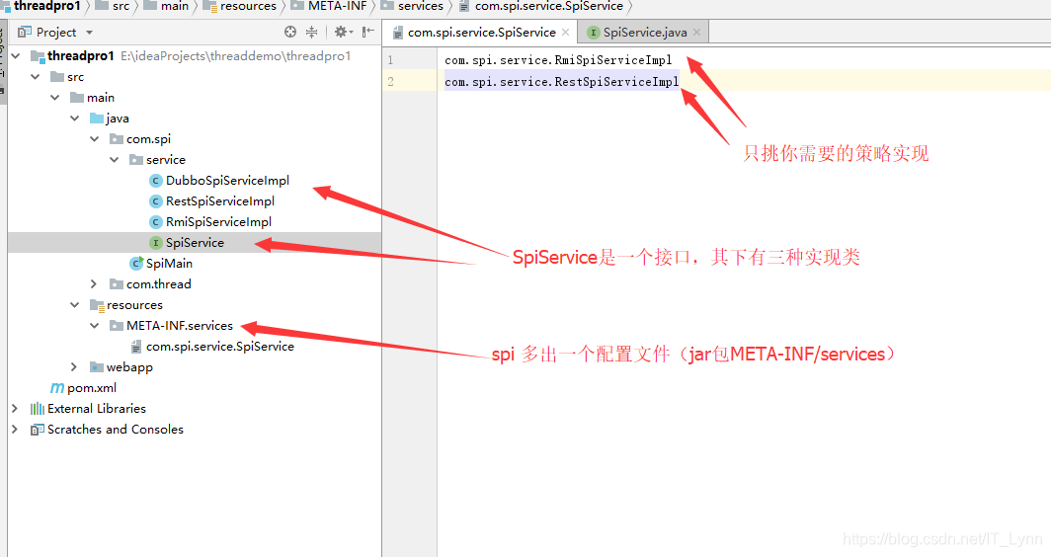Open the Project view dropdown
This screenshot has height=557, width=1051.
coord(89,33)
